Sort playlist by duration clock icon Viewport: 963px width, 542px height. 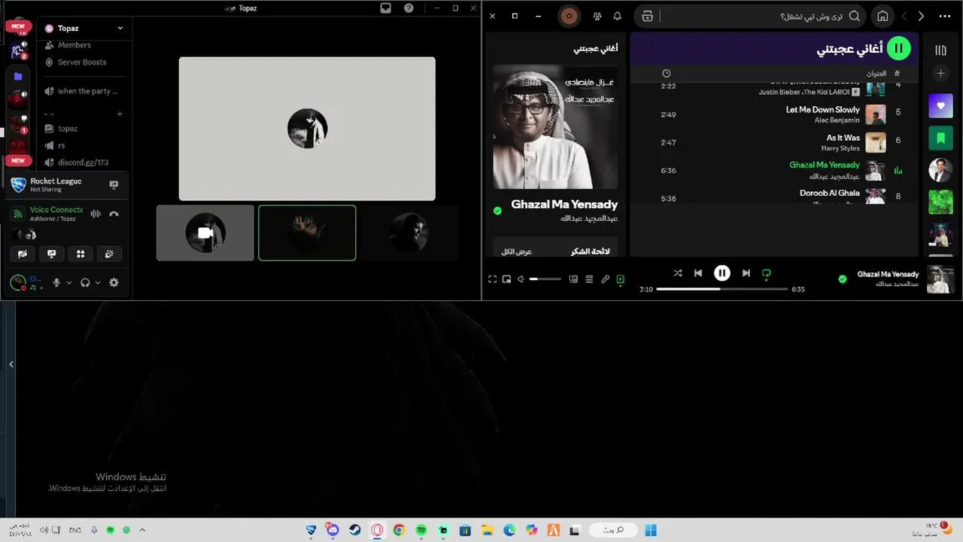coord(667,73)
